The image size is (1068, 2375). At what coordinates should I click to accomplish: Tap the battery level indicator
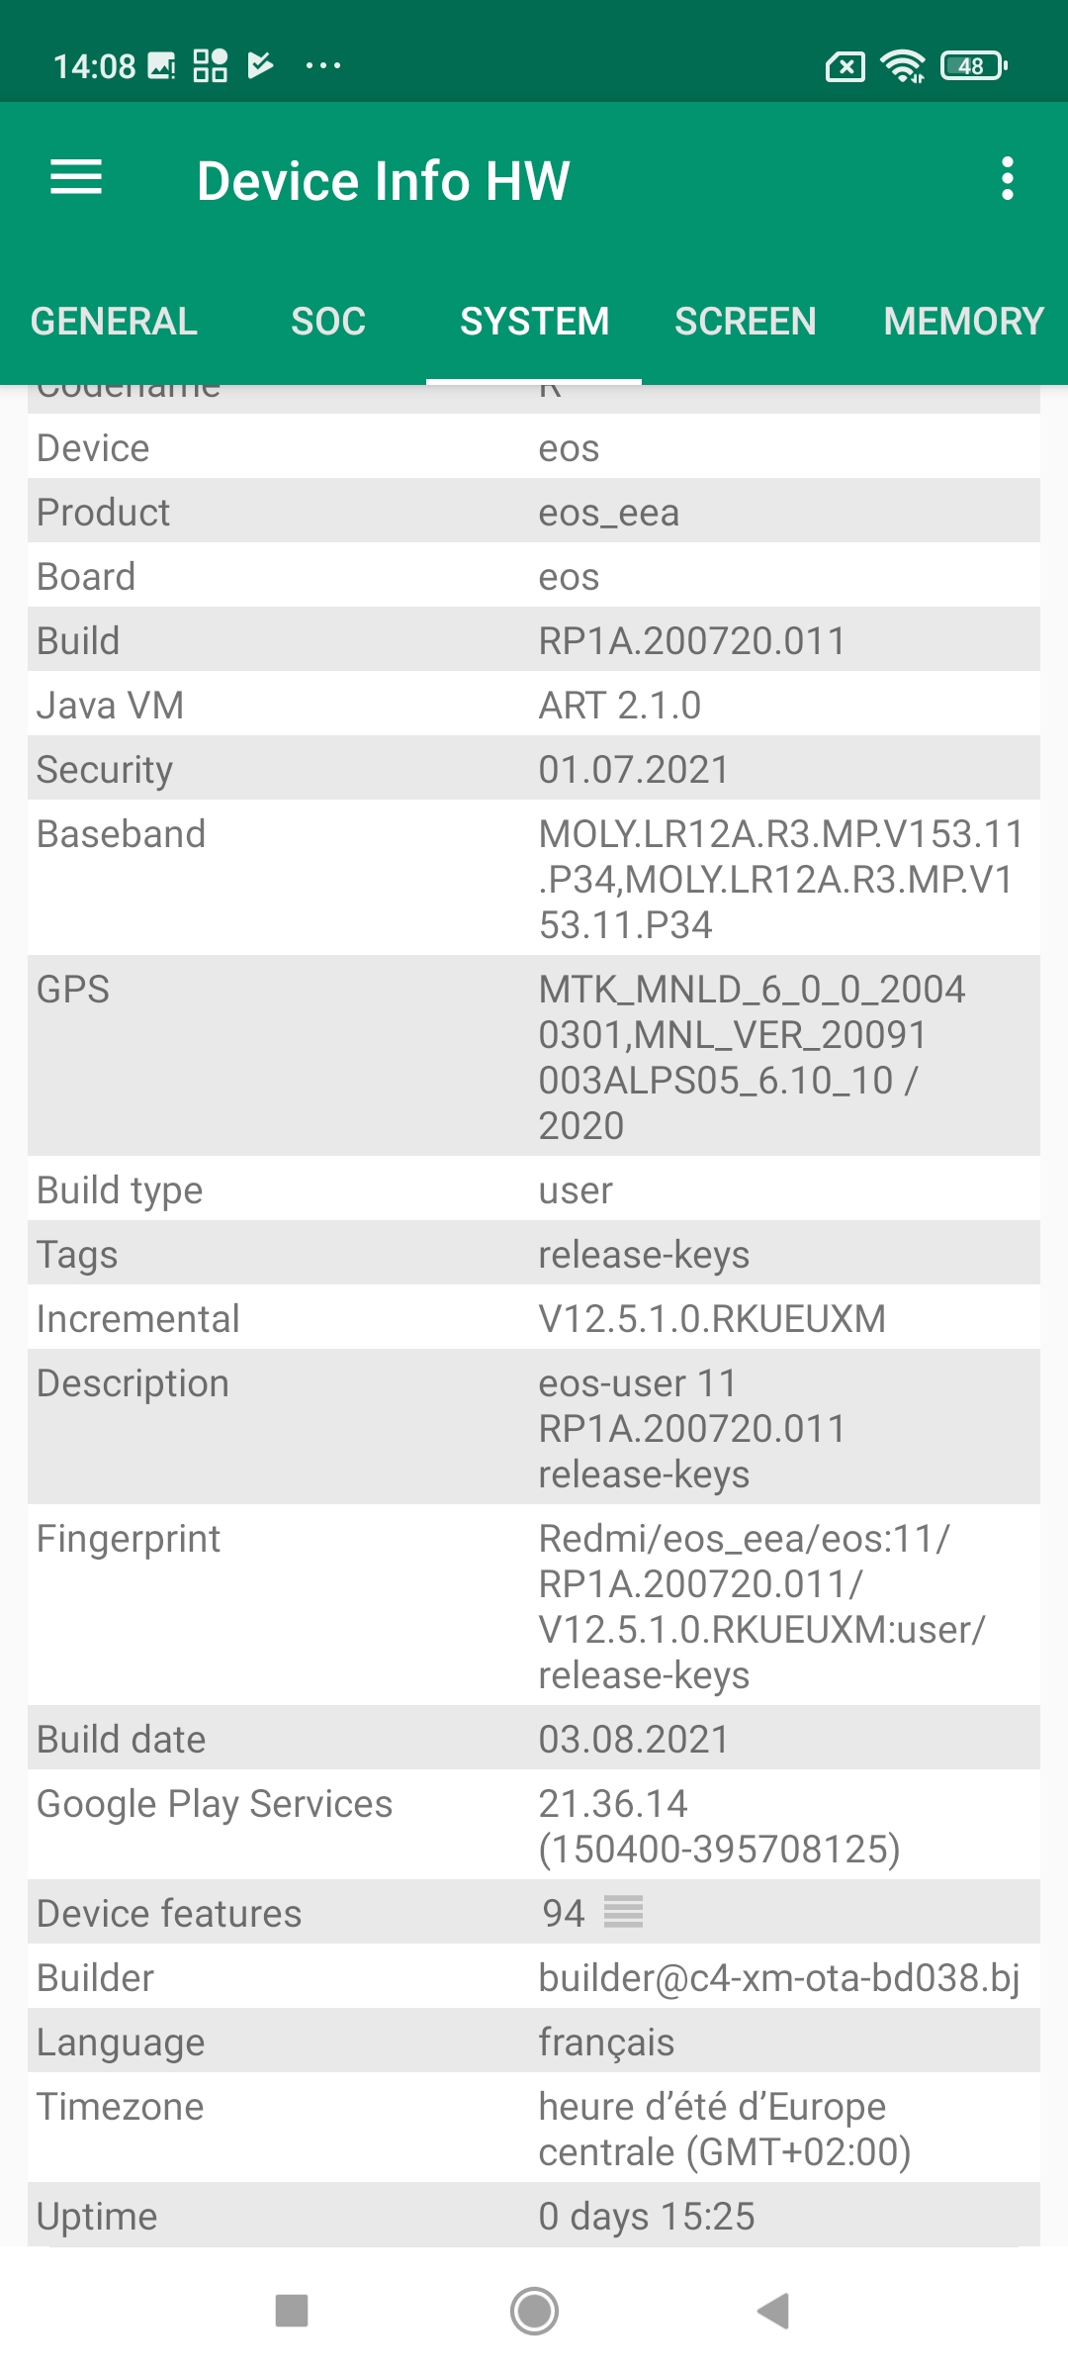pos(974,66)
